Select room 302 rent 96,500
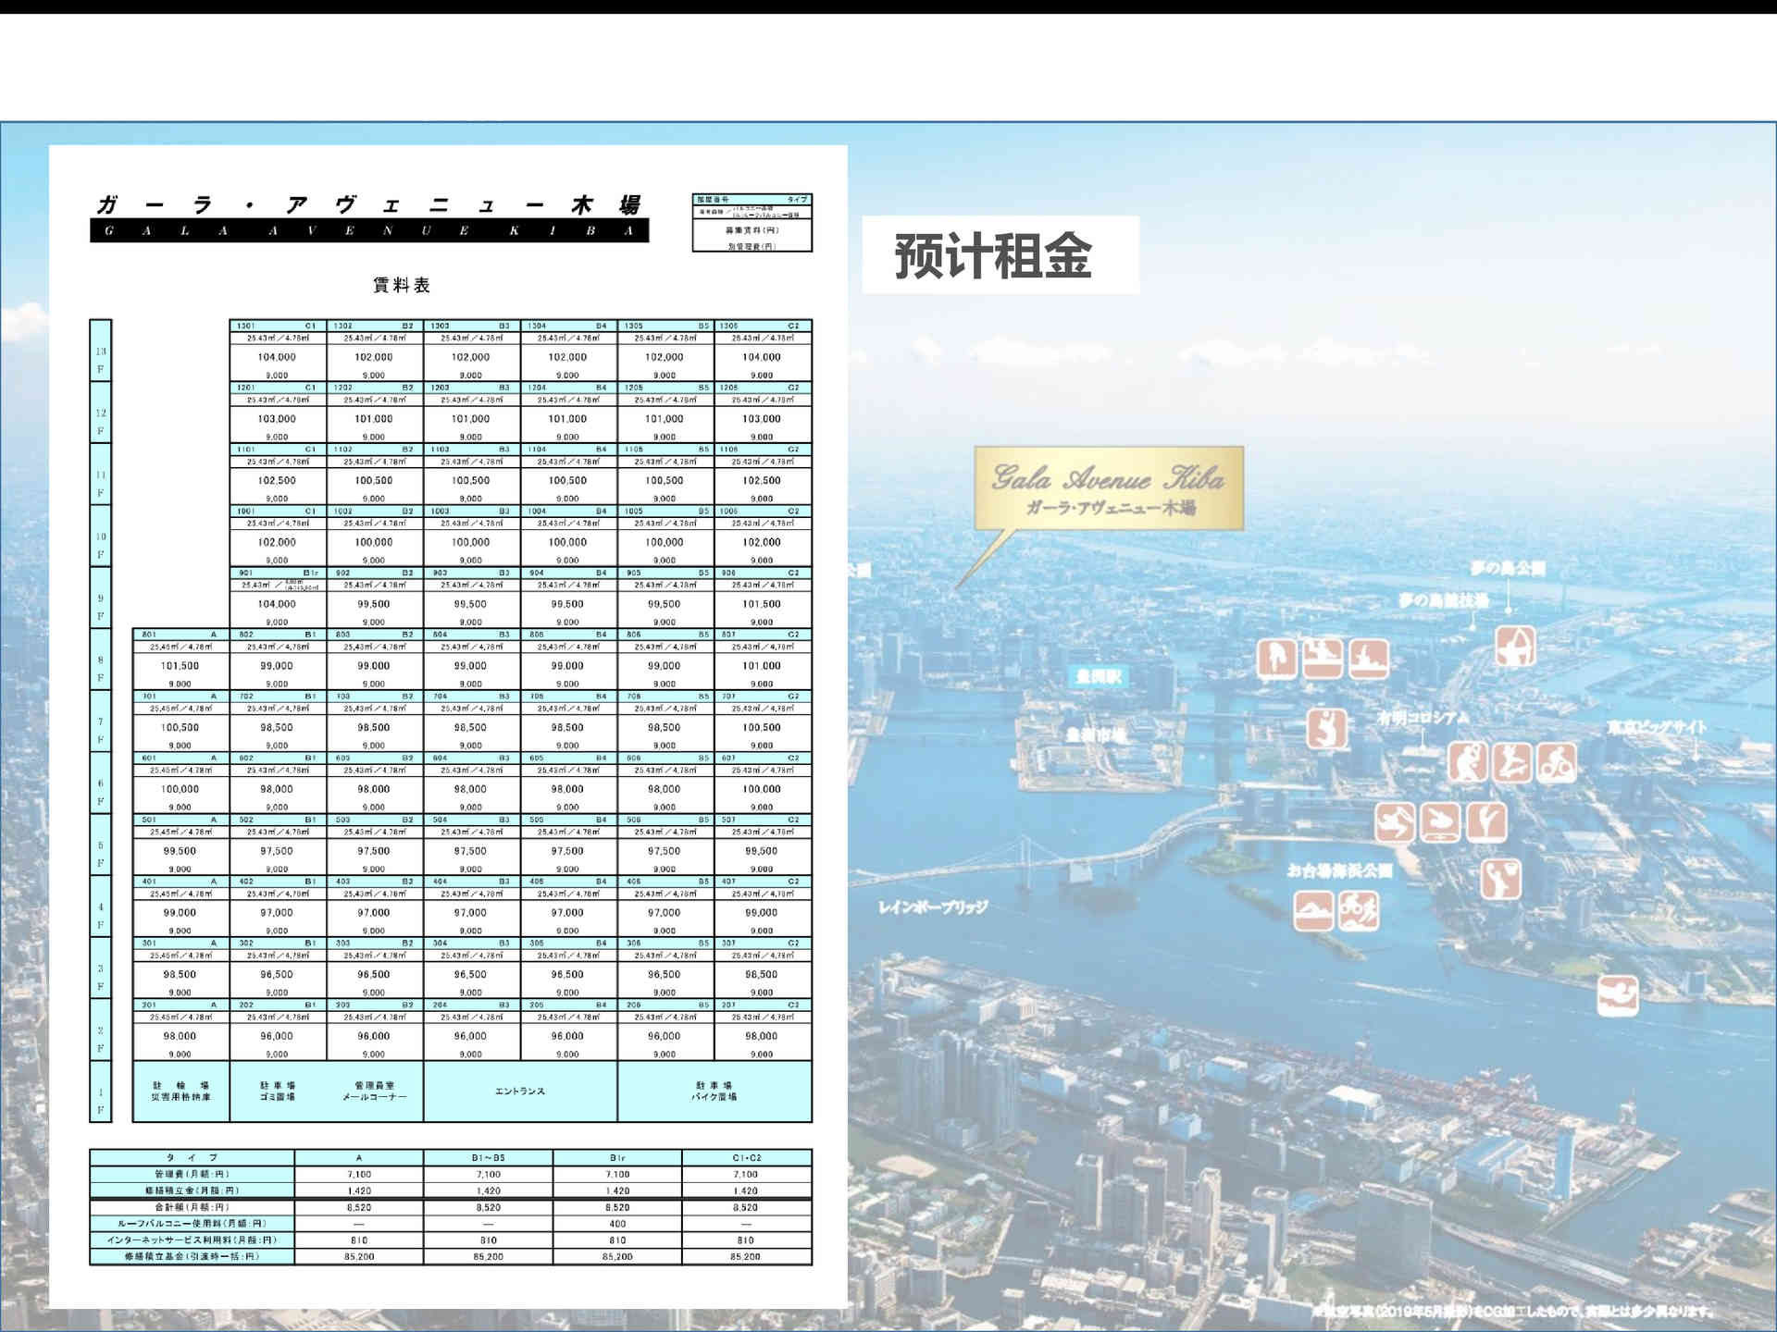This screenshot has width=1777, height=1332. pos(277,975)
